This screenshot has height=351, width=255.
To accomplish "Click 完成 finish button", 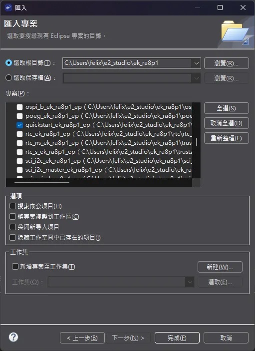I will click(x=177, y=338).
